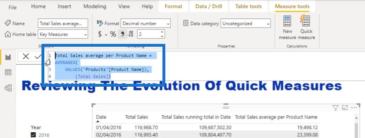Open Data view table icon
This screenshot has height=138, width=365.
[8, 73]
